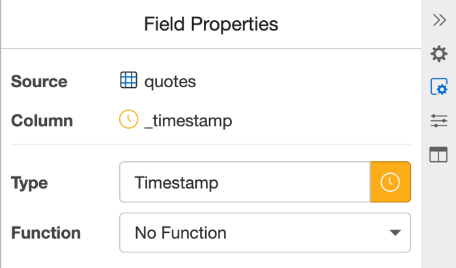The height and width of the screenshot is (268, 456).
Task: Select the blue field properties sidebar icon
Action: pyautogui.click(x=439, y=87)
